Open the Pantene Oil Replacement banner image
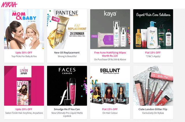 67,29
